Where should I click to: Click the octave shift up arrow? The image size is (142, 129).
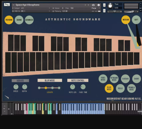4,106
